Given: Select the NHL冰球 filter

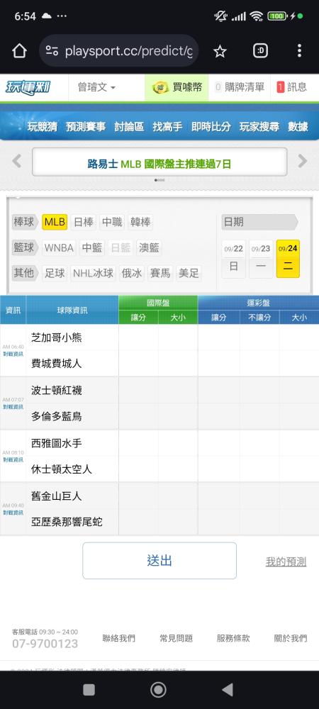Looking at the screenshot, I should (94, 273).
